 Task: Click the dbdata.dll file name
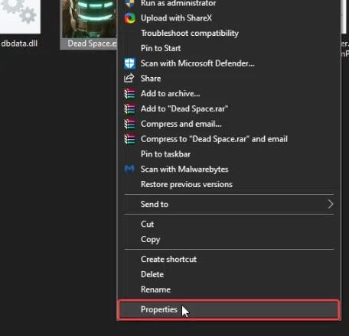click(x=19, y=44)
